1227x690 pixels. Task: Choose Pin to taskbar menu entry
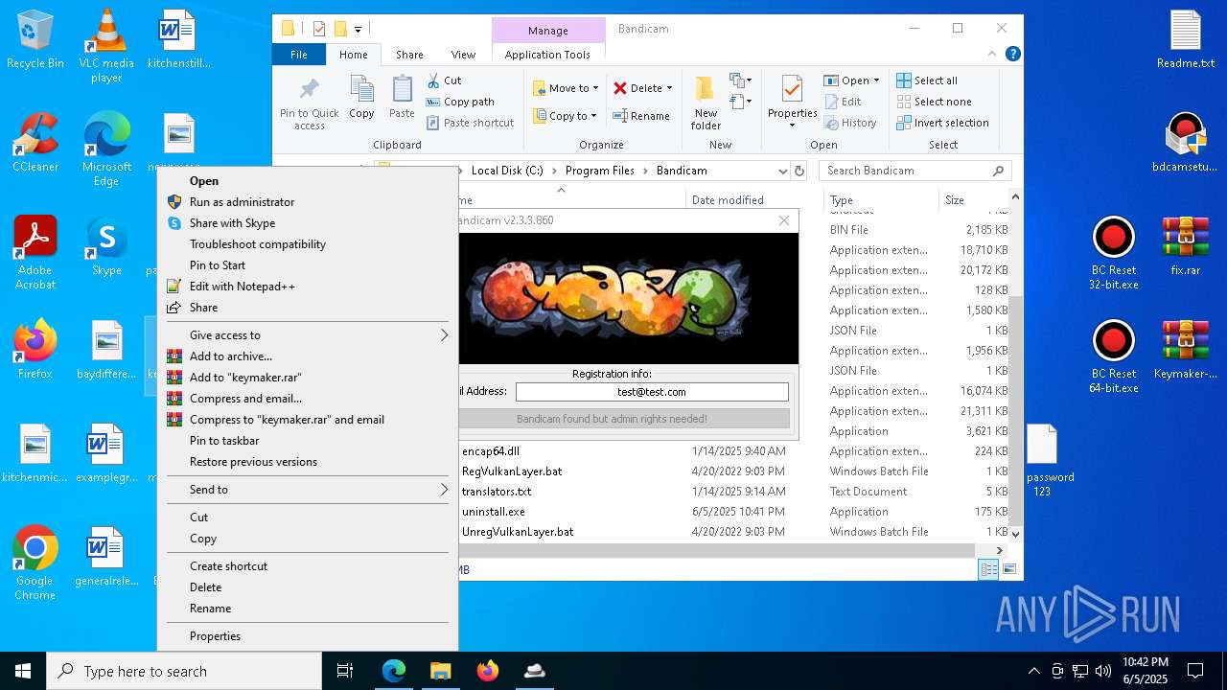coord(308,441)
